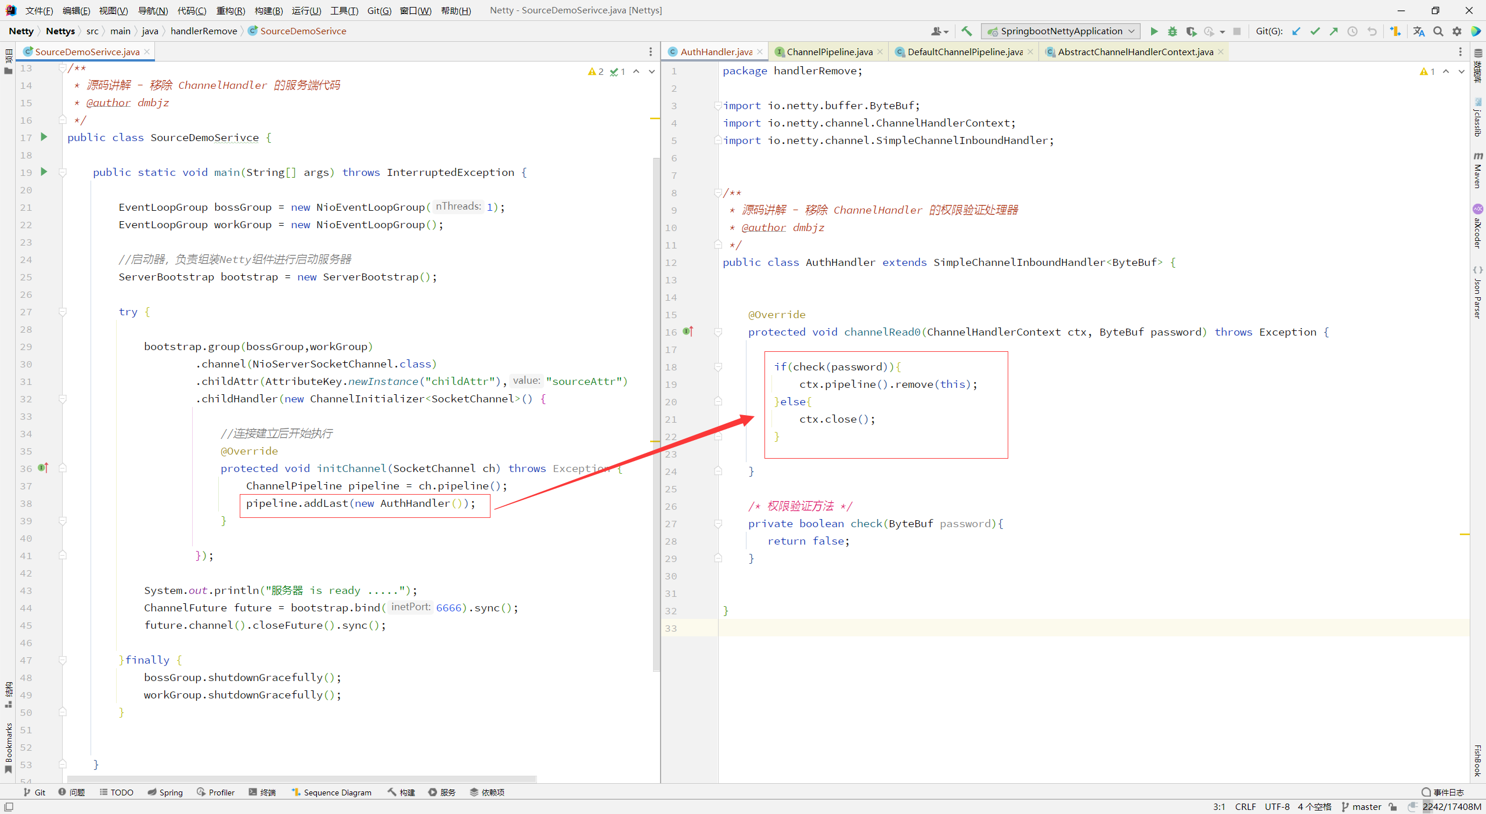This screenshot has width=1486, height=814.
Task: Rollback changes with the undo icon
Action: (x=1372, y=31)
